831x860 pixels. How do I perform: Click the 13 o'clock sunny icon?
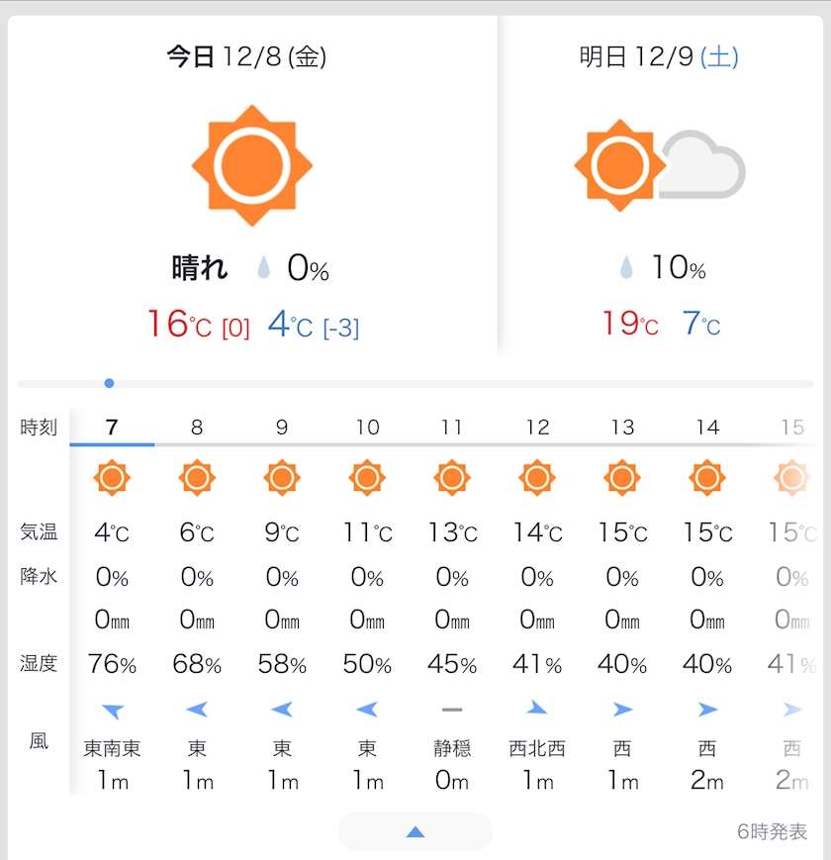(622, 479)
